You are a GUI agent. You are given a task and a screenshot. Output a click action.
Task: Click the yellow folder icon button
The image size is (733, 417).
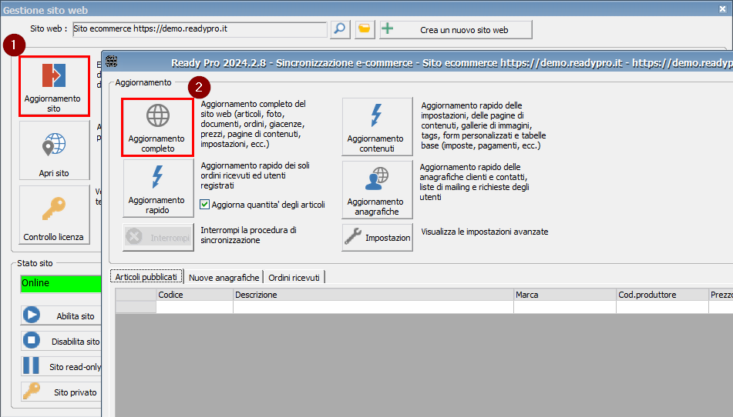(x=365, y=29)
